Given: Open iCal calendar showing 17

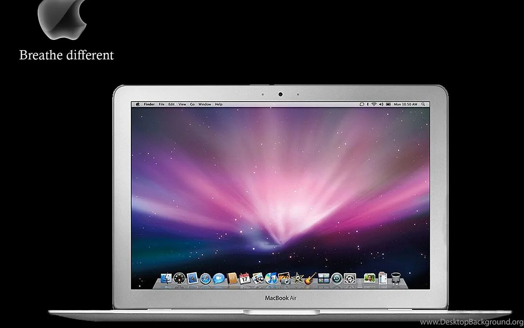Looking at the screenshot, I should pos(245,279).
